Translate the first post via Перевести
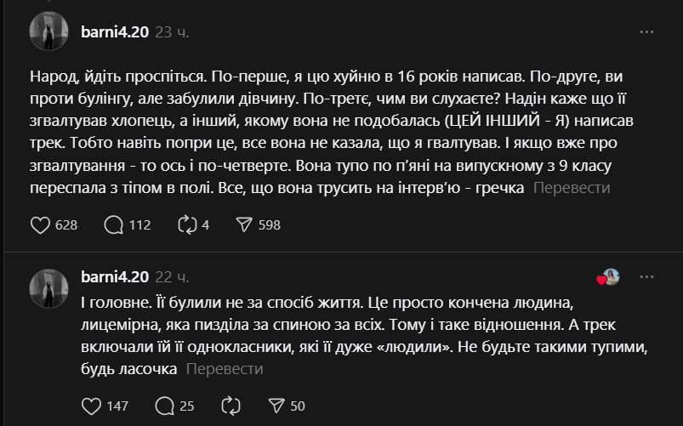683x426 pixels. point(572,188)
